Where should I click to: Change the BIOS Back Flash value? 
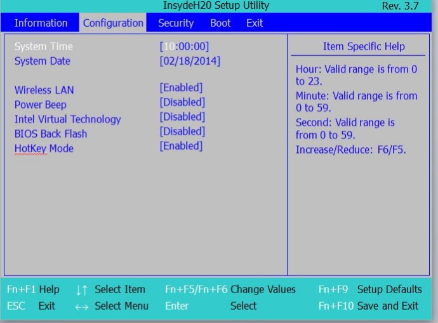pyautogui.click(x=182, y=131)
